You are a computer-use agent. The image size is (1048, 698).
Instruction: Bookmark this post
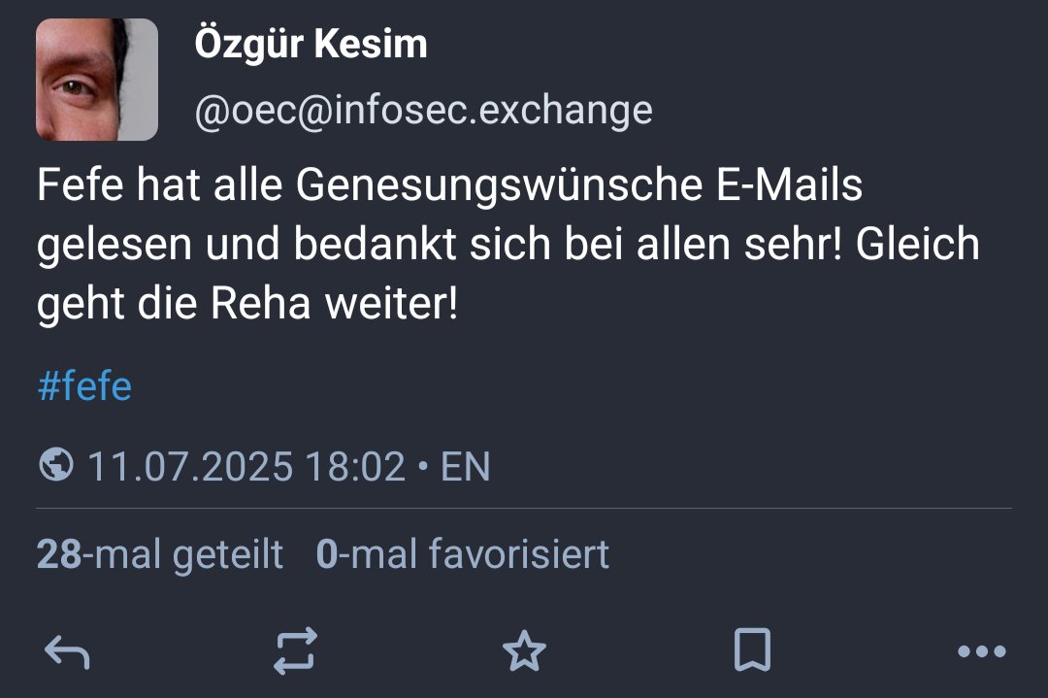pyautogui.click(x=752, y=651)
